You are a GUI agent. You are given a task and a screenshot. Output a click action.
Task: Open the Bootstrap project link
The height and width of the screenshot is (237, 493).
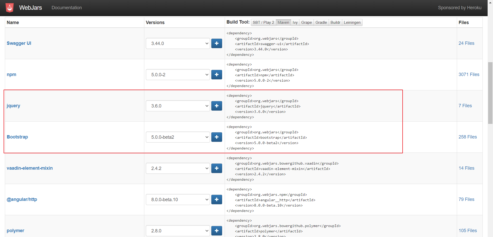tap(17, 137)
